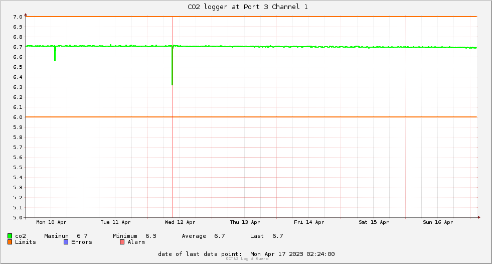The width and height of the screenshot is (492, 264).
Task: Click the 'Mon 10 Apr' axis label
Action: pos(51,222)
